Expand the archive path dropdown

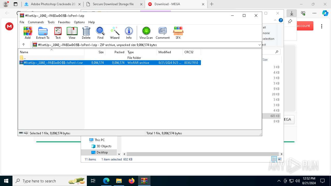tap(259, 45)
